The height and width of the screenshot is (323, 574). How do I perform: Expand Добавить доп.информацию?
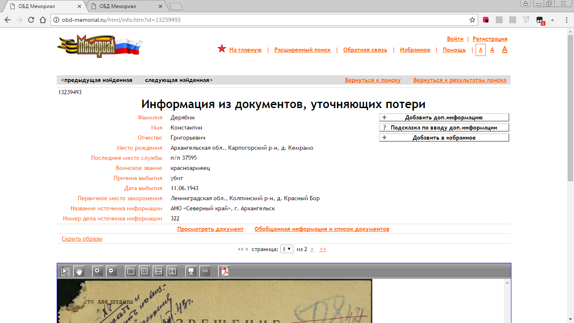(x=444, y=117)
